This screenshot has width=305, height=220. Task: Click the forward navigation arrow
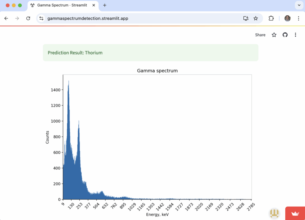[17, 18]
